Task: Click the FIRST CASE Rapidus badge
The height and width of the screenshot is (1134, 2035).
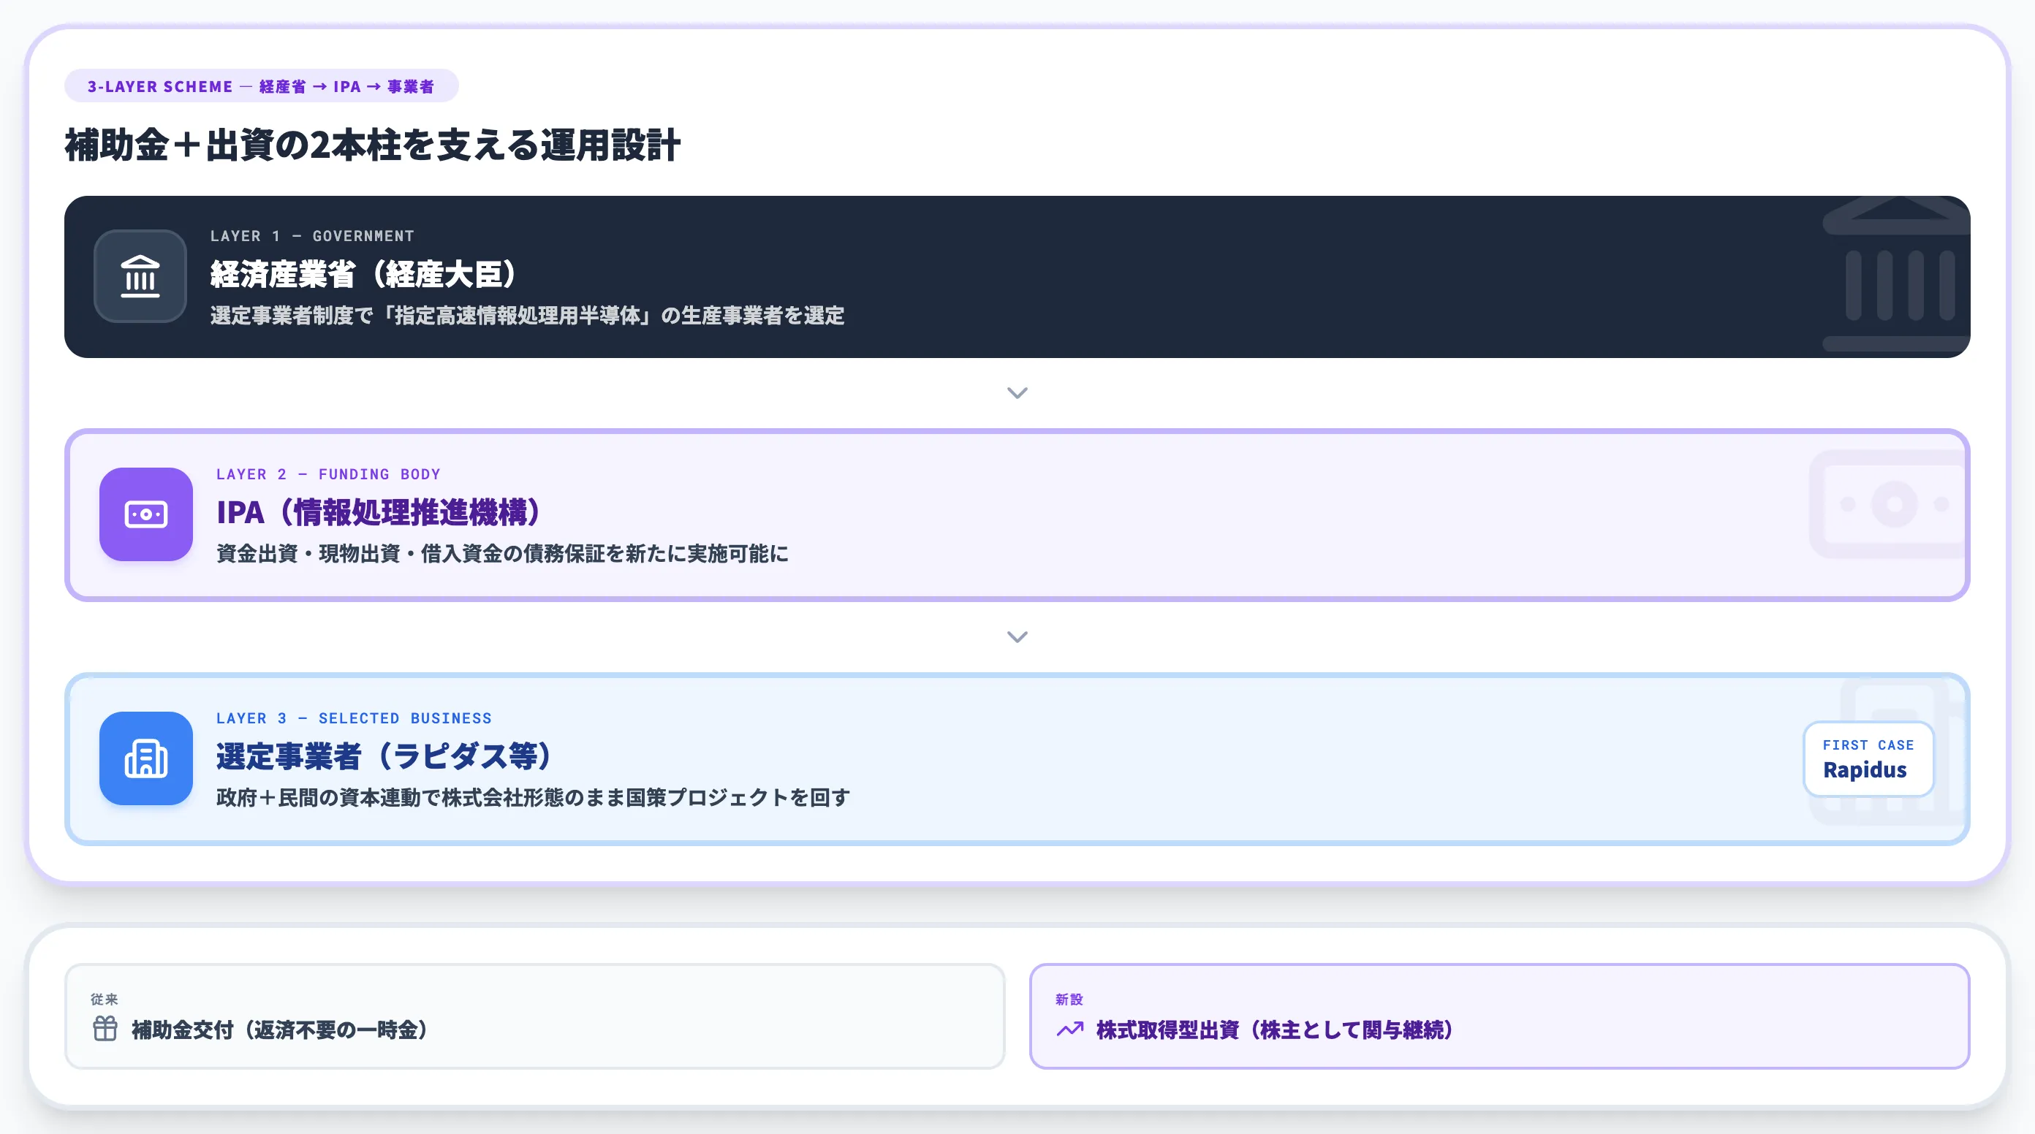Action: pyautogui.click(x=1868, y=758)
